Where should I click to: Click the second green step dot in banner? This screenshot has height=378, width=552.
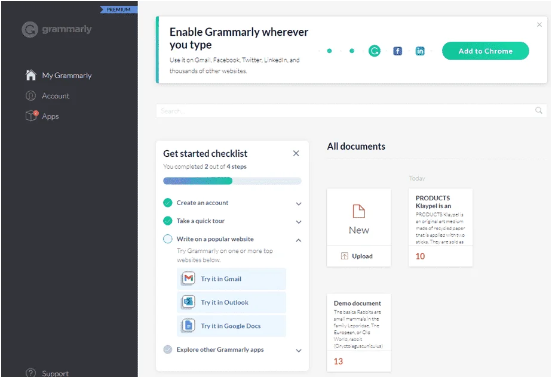[352, 51]
